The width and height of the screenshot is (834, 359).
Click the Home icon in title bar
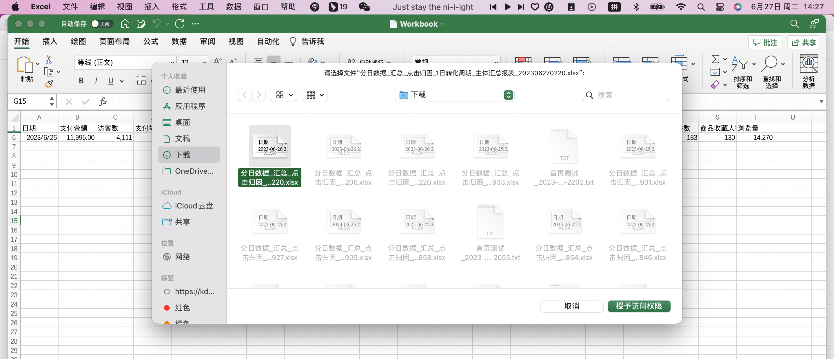point(125,24)
